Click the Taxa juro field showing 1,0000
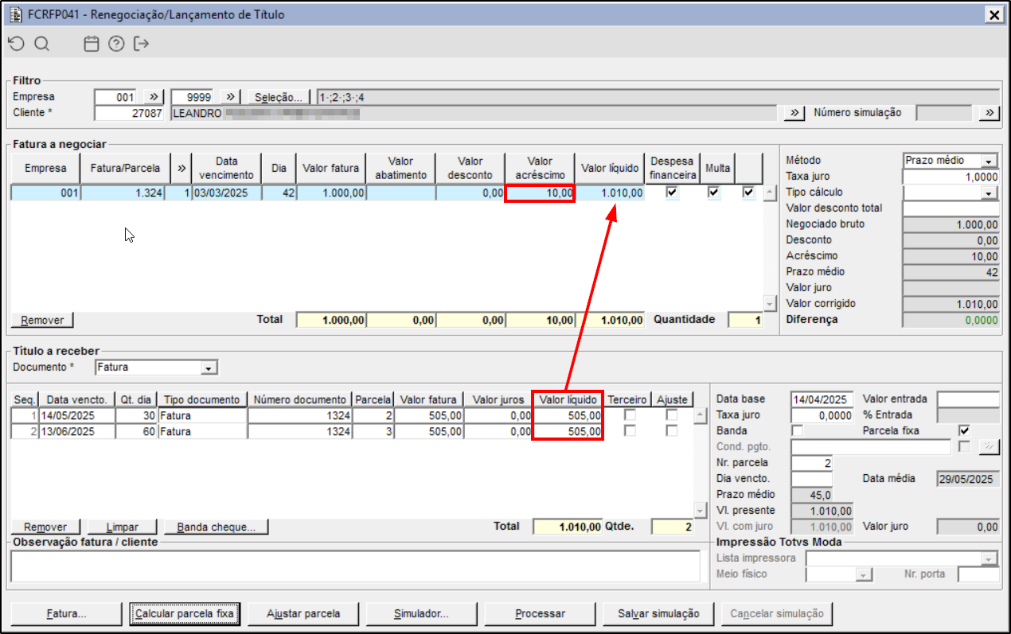This screenshot has height=634, width=1011. [x=950, y=177]
